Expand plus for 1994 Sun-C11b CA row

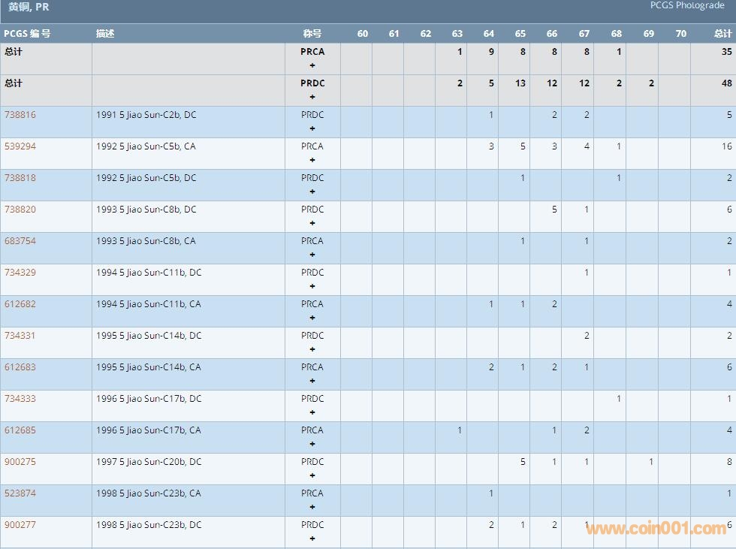pos(312,318)
